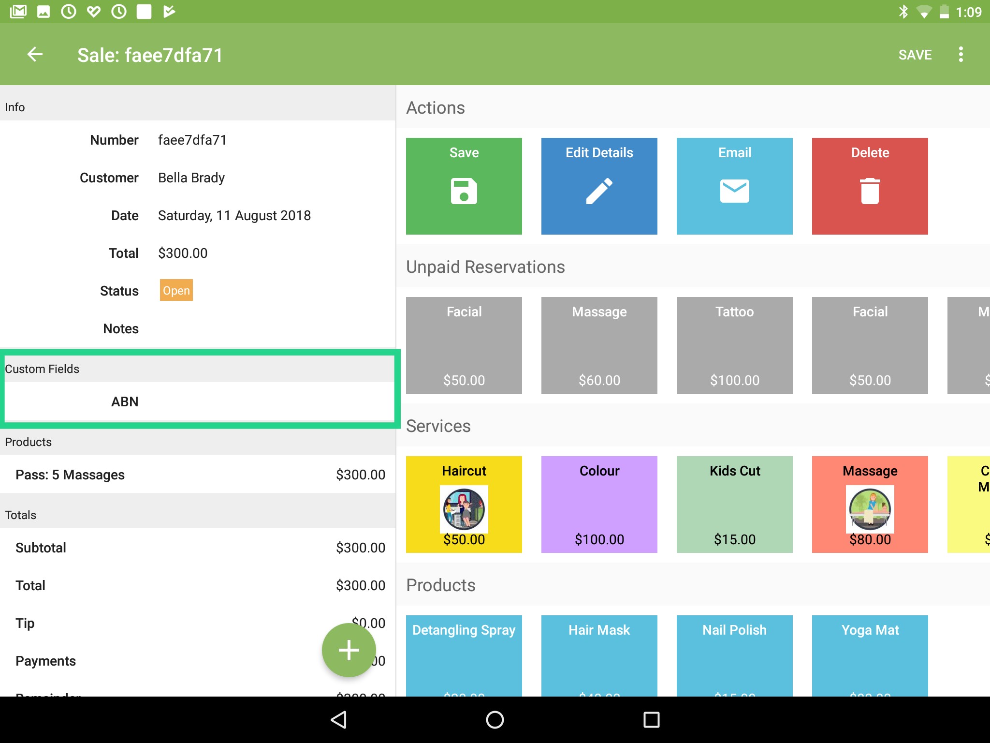This screenshot has height=743, width=990.
Task: Select the Facial $50.00 unpaid reservation
Action: [x=464, y=345]
